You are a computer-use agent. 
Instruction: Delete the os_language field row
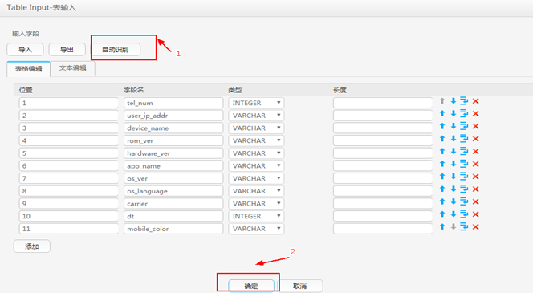(x=475, y=189)
